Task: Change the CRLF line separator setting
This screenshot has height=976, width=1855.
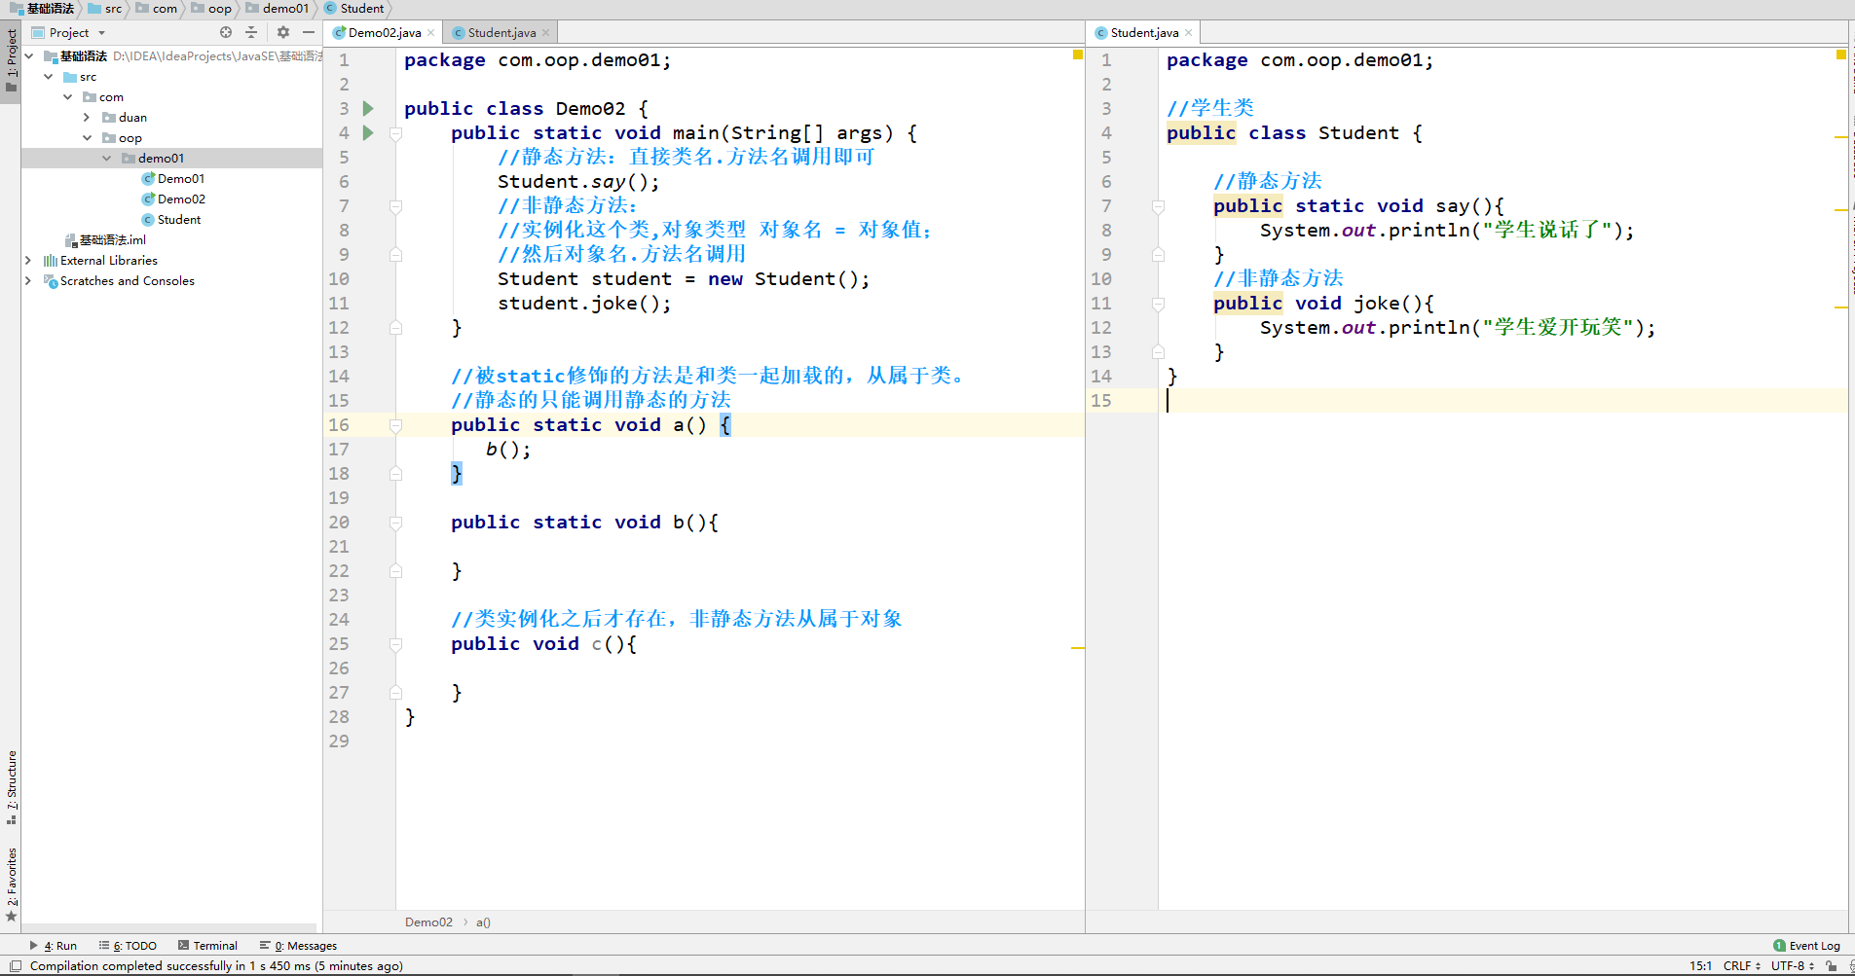Action: point(1741,966)
